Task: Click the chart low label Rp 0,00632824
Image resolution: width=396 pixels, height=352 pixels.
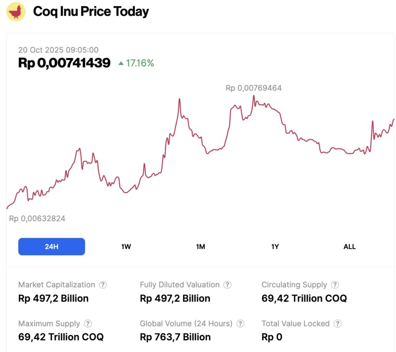Action: [37, 218]
